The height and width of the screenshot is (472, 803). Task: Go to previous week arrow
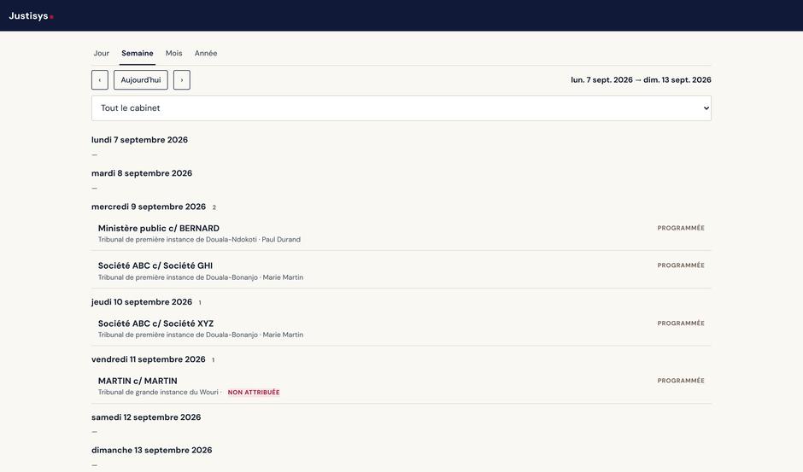[99, 80]
